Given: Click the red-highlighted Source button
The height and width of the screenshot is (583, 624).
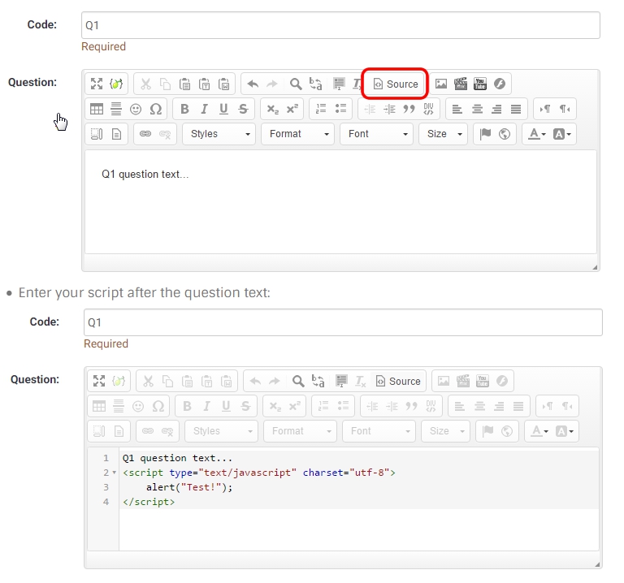Looking at the screenshot, I should tap(395, 84).
